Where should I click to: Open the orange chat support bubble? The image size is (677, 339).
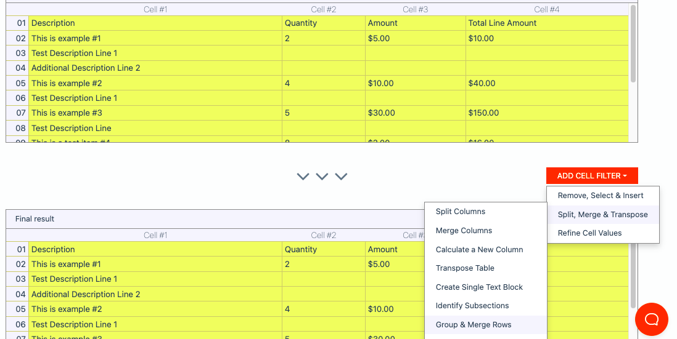tap(652, 319)
